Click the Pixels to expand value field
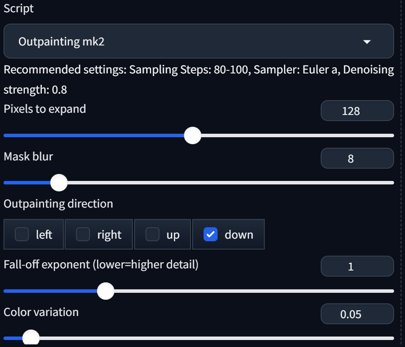The height and width of the screenshot is (347, 405). 357,111
